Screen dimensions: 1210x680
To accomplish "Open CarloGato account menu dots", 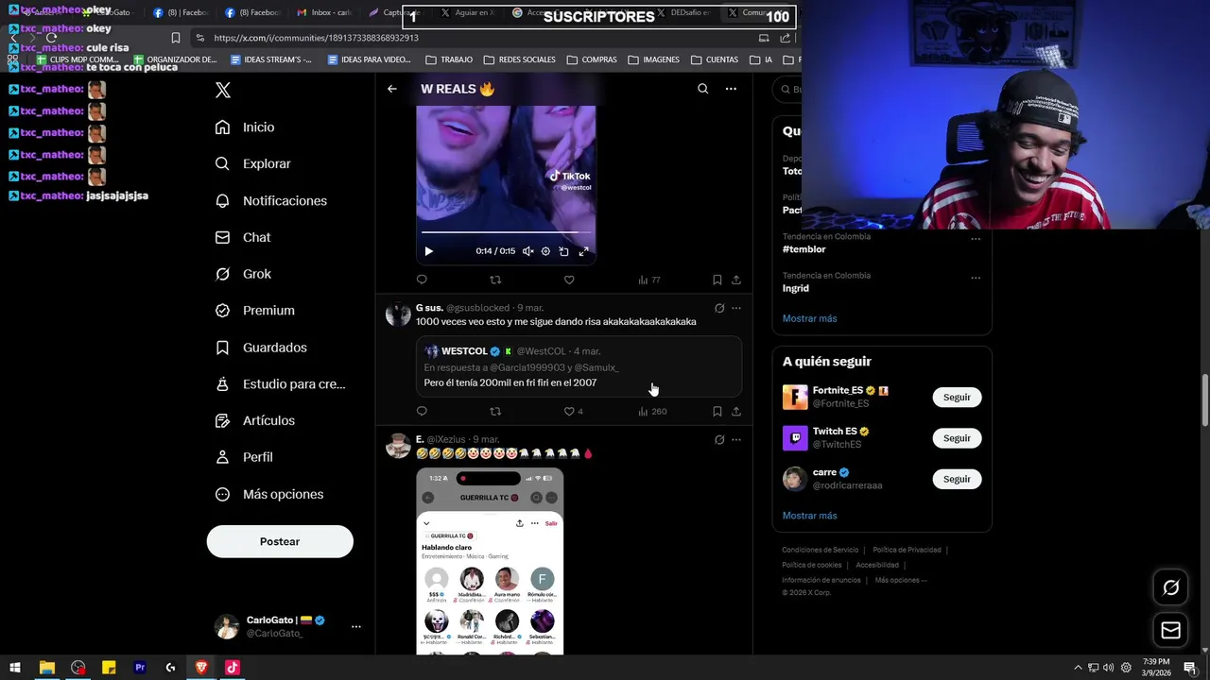I will (x=356, y=626).
